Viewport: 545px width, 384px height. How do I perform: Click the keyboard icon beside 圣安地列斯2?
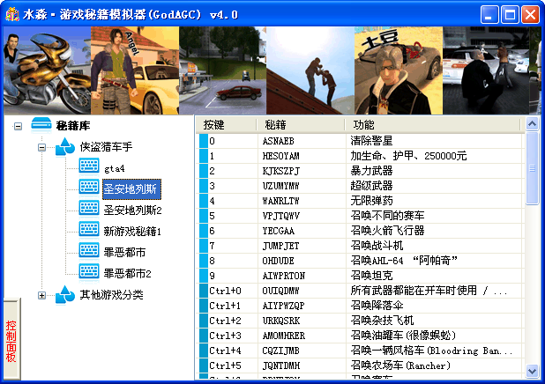point(89,209)
